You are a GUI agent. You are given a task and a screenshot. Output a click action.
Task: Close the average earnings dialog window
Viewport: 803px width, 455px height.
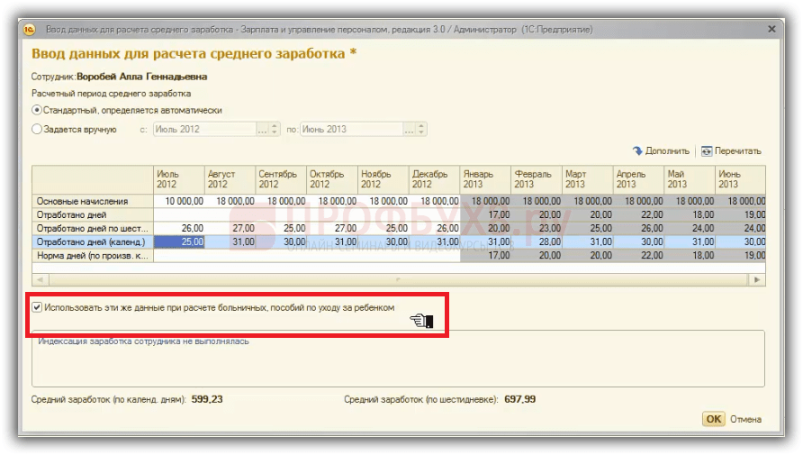[771, 30]
